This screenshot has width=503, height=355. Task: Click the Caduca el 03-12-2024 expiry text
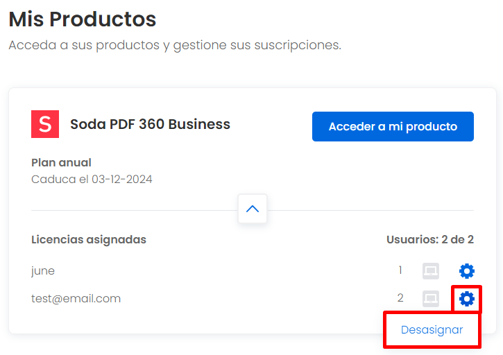click(92, 180)
